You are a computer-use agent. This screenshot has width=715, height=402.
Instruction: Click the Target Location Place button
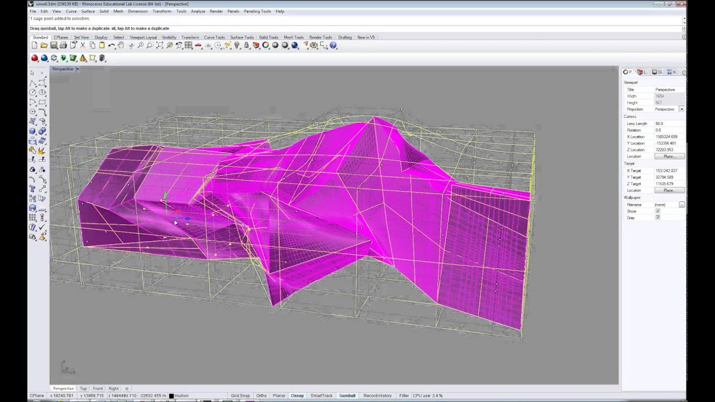pos(669,190)
